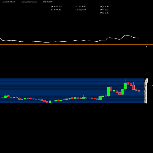
Task: Click the MunafaSutra.com label
Action: pos(29,2)
